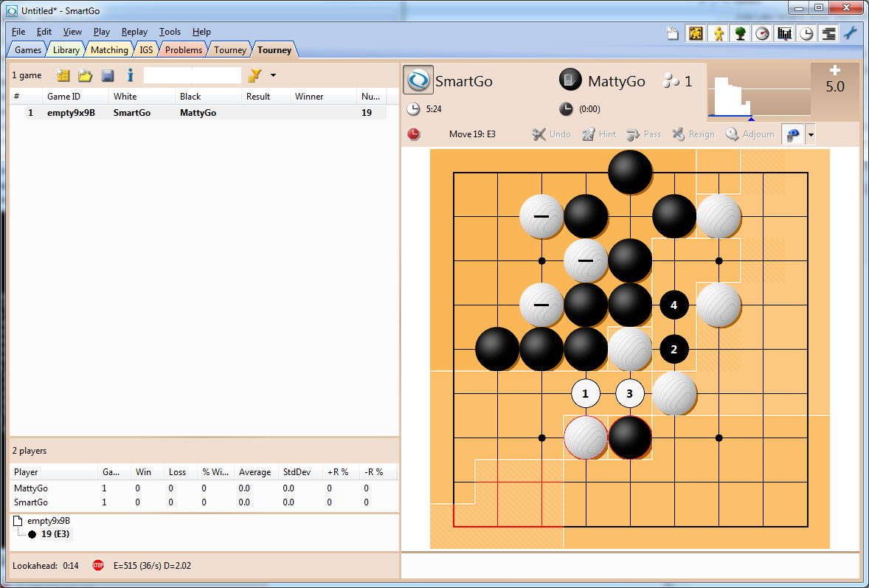Click the black stone numbered 4
This screenshot has height=588, width=869.
pos(674,305)
